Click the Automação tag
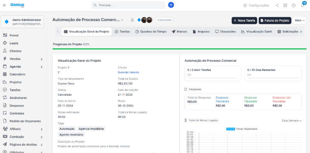 click(x=67, y=129)
